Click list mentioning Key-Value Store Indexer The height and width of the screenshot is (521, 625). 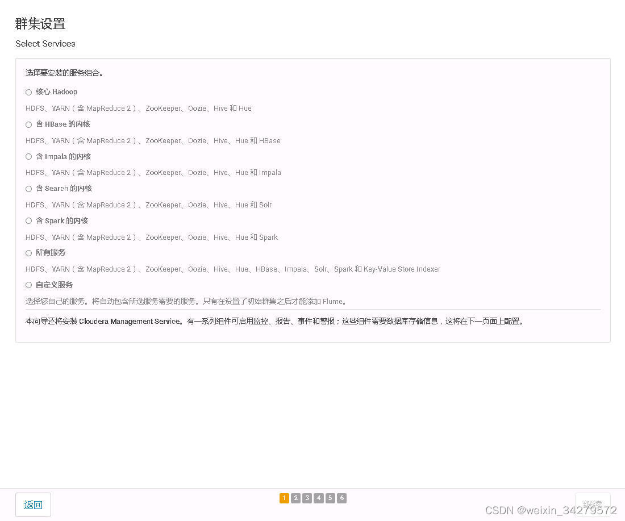(x=233, y=269)
